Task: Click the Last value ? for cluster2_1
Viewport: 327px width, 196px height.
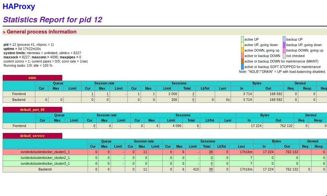Action: tap(251, 158)
